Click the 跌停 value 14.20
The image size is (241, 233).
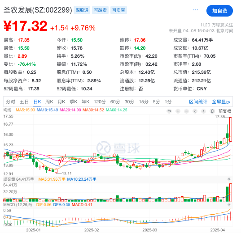pos(140,48)
